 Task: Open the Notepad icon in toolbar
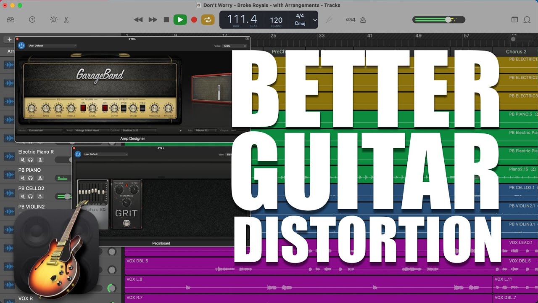(x=514, y=19)
